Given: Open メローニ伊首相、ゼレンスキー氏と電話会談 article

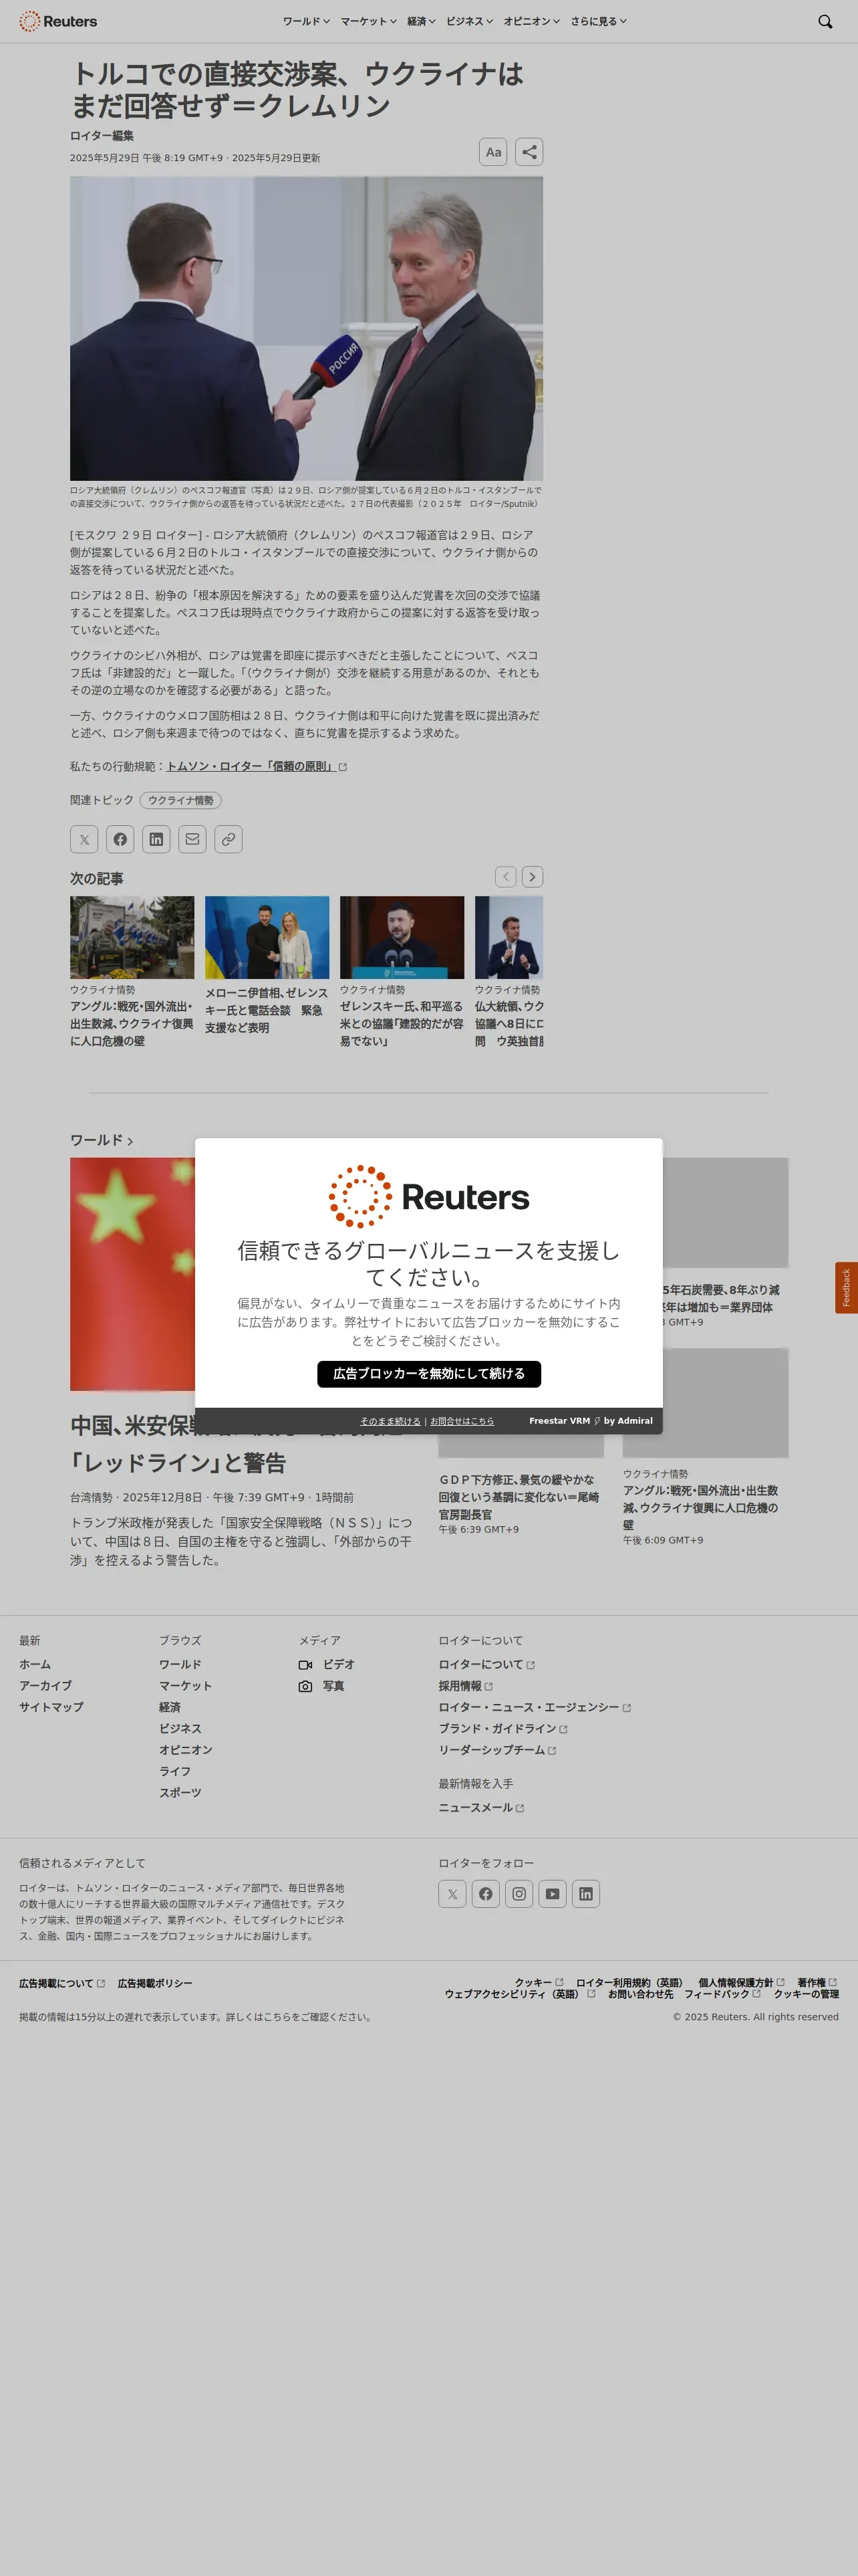Looking at the screenshot, I should pos(267,1010).
